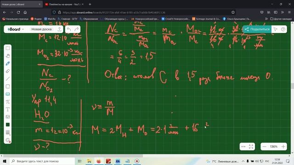
Task: Open the sBoard logo dropdown menu
Action: [16, 29]
